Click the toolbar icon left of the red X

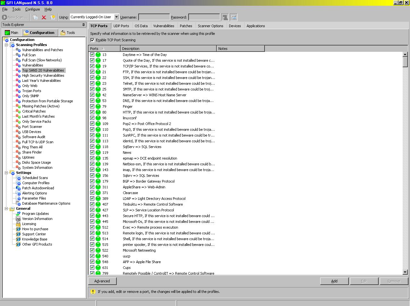click(x=35, y=17)
